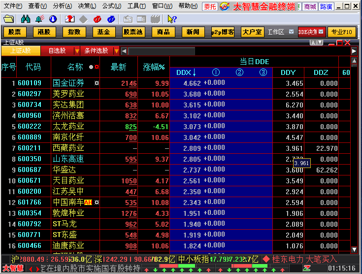Click the green Z status bar icon
362x274 pixels.
(x=307, y=268)
